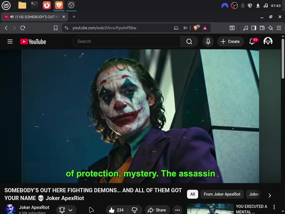285x214 pixels.
Task: Share this video
Action: 157,210
